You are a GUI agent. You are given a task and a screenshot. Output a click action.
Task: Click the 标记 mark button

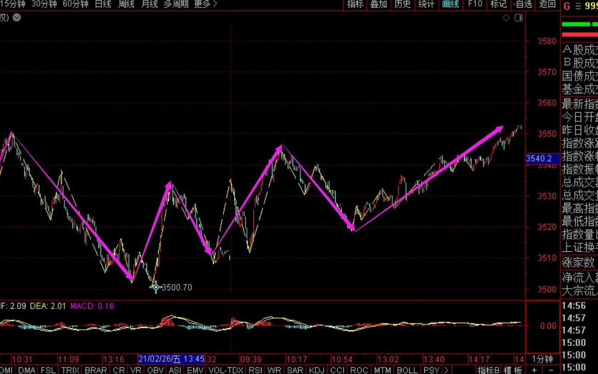pyautogui.click(x=498, y=4)
